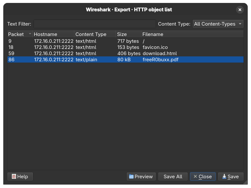Click the window resize grip corner
Viewport: 251px width, 188px height.
(245, 182)
